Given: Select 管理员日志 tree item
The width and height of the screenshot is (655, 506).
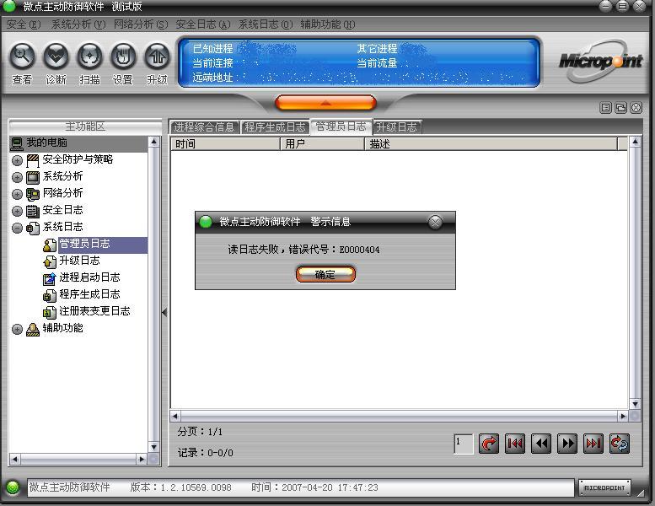Looking at the screenshot, I should coord(85,244).
